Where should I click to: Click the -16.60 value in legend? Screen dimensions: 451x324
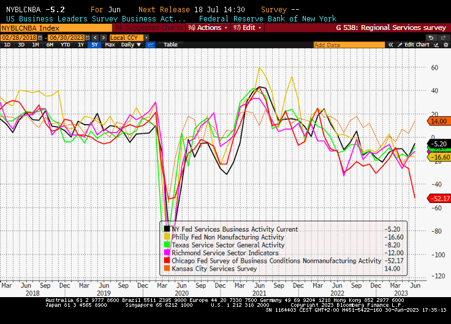(x=394, y=237)
